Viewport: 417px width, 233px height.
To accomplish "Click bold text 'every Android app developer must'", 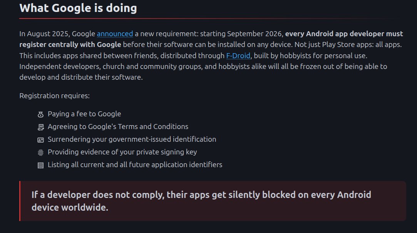I will click(x=344, y=34).
